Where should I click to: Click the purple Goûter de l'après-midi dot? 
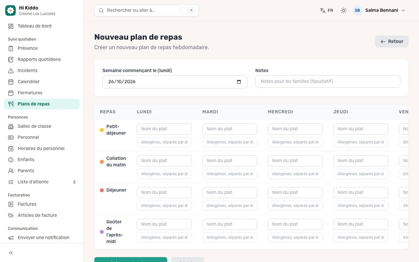click(x=102, y=232)
